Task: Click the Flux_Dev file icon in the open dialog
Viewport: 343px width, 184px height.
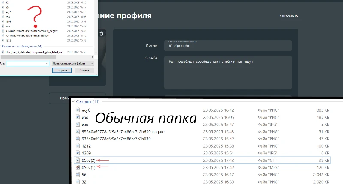Action: point(3,52)
